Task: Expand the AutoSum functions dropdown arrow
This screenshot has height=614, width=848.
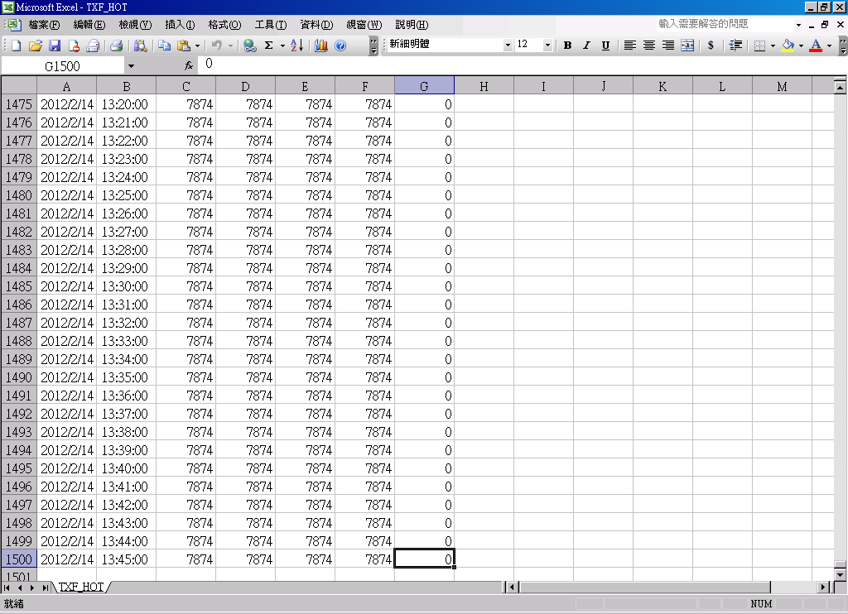Action: pyautogui.click(x=282, y=46)
